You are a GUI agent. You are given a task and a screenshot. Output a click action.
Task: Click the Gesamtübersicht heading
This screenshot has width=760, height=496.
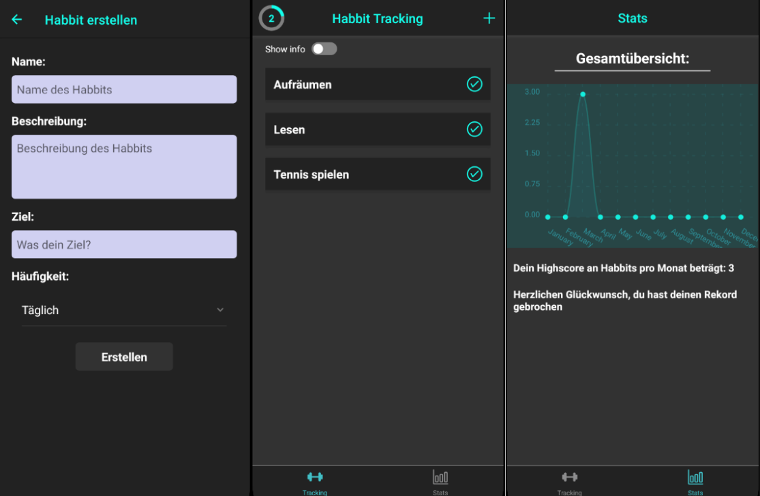coord(632,59)
